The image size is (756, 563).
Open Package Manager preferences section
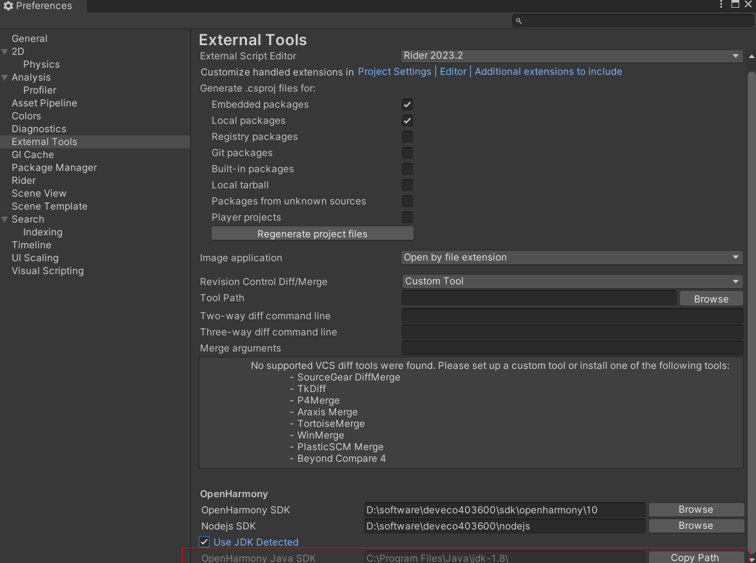54,168
